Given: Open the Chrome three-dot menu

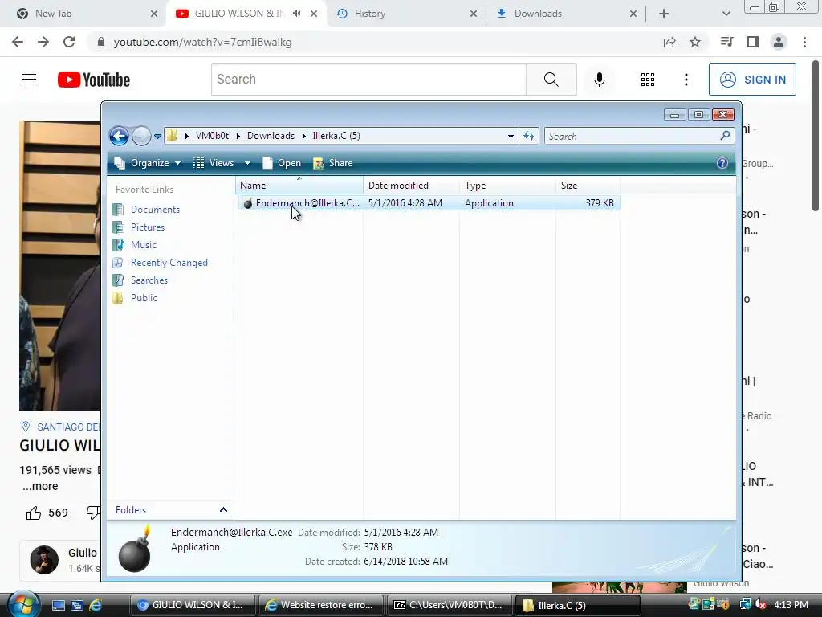Looking at the screenshot, I should point(804,42).
